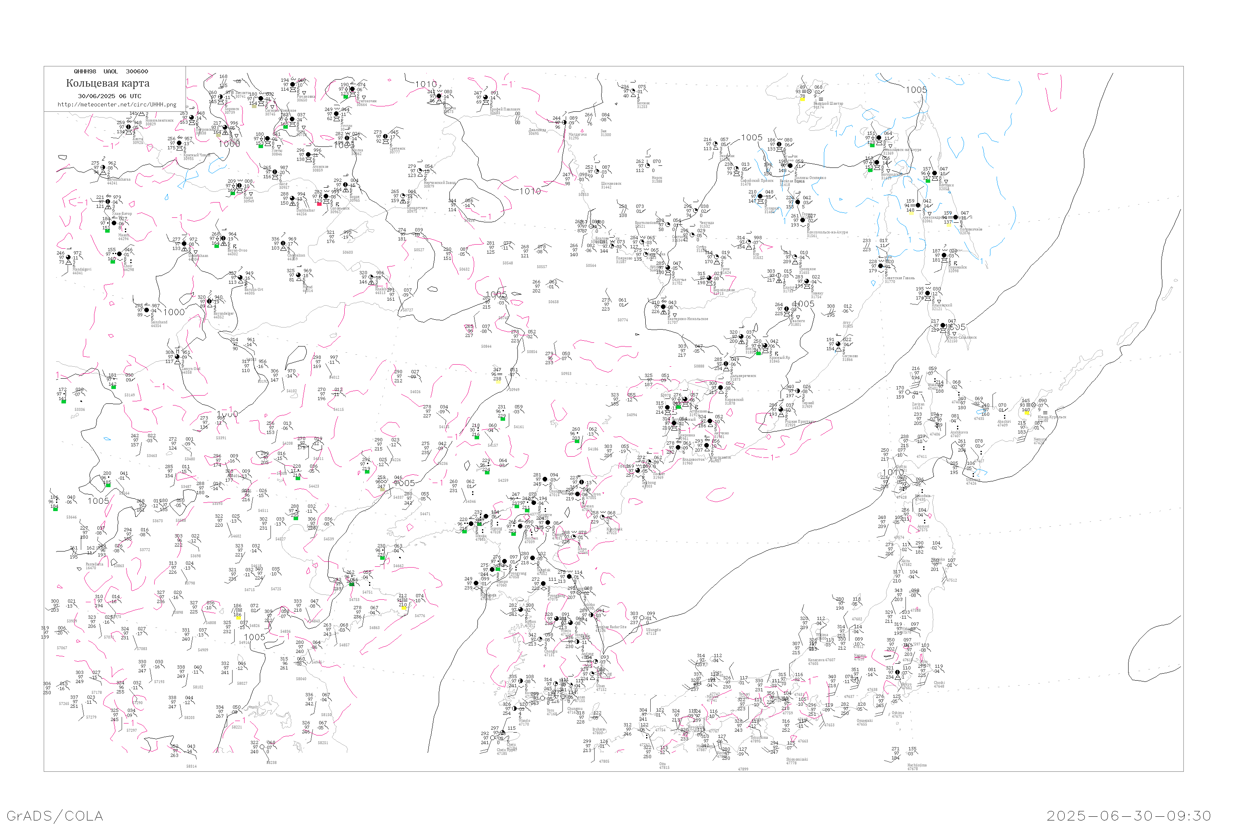Click the Улан-Батор station circle symbol

[x=108, y=202]
